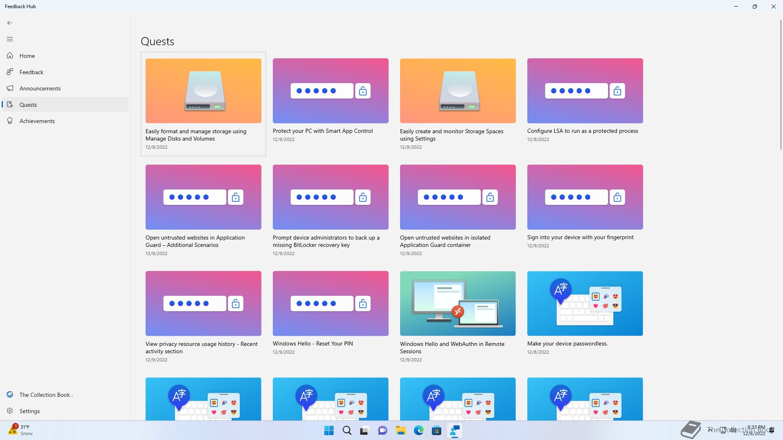Click the Quests page heading
783x440 pixels.
pyautogui.click(x=157, y=41)
